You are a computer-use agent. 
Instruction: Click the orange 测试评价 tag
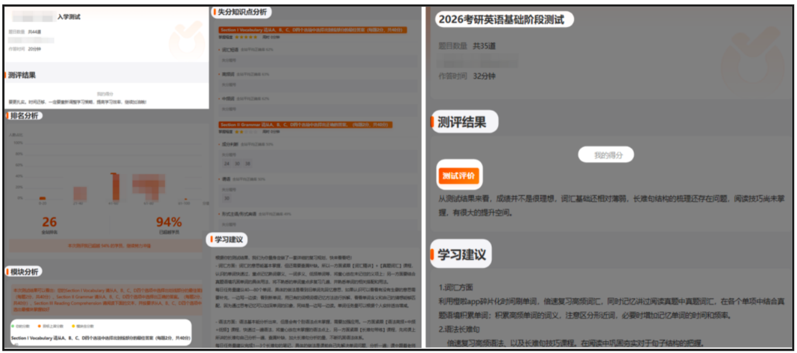[460, 176]
